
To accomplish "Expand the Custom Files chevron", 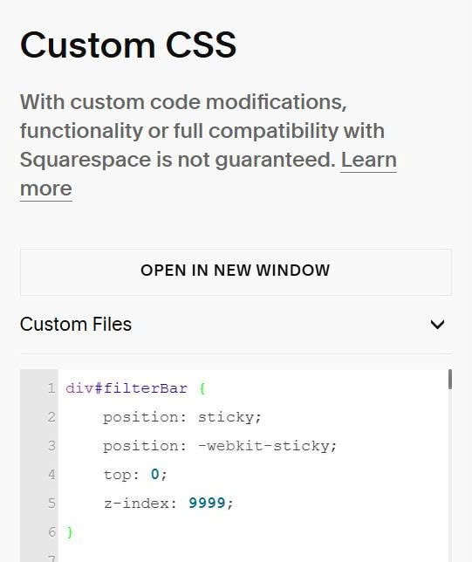I will (437, 325).
